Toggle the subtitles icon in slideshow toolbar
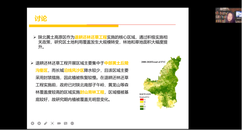Screen dimensions: 242x130 pos(66,123)
